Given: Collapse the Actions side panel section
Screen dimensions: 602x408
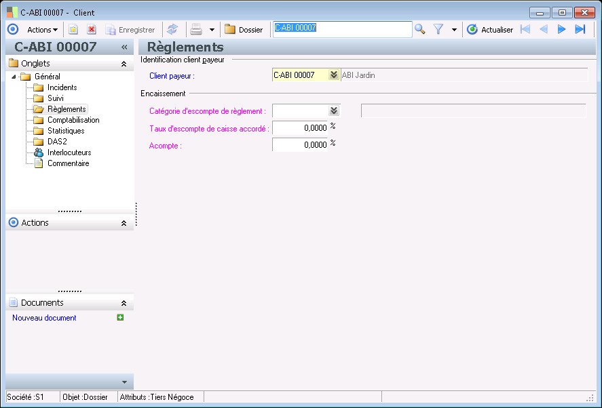Looking at the screenshot, I should pos(124,223).
